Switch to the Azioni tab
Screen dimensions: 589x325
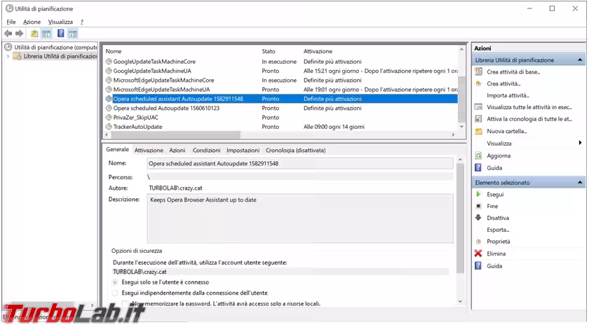[177, 150]
